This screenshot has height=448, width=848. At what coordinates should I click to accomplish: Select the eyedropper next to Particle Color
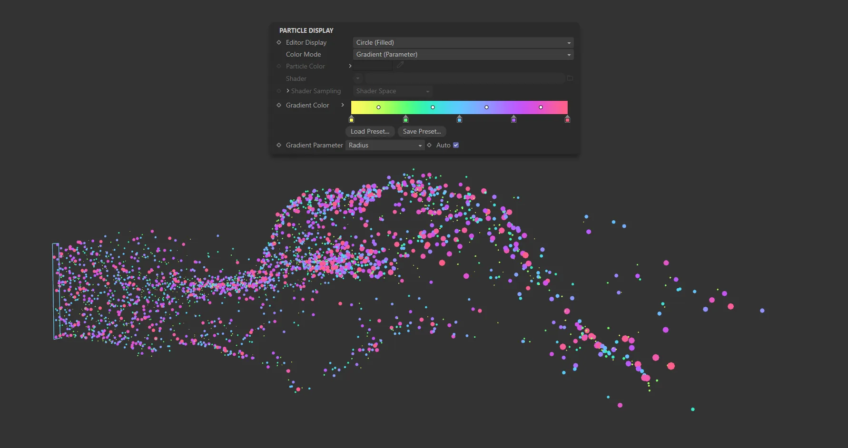pos(400,65)
